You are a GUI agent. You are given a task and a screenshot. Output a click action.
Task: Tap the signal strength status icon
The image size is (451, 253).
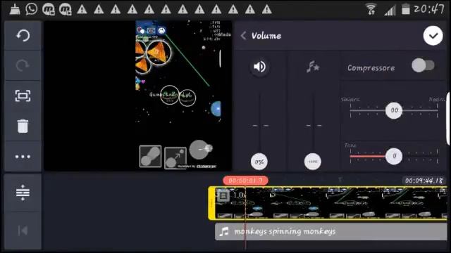390,11
